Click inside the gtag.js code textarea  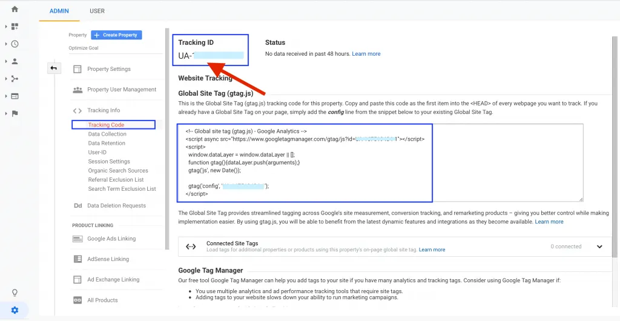pos(380,162)
